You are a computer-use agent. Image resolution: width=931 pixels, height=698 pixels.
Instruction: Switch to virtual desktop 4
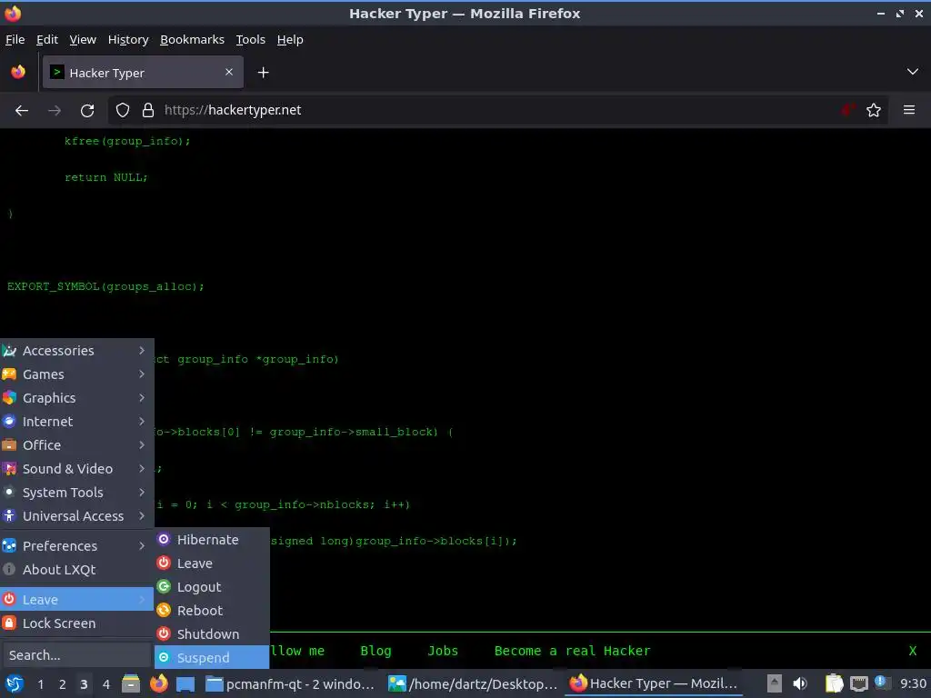(106, 684)
